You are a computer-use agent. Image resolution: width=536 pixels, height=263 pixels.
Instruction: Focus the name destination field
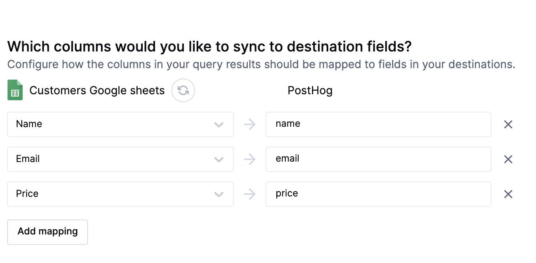(379, 124)
